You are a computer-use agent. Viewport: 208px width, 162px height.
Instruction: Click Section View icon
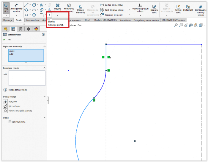(x=191, y=25)
